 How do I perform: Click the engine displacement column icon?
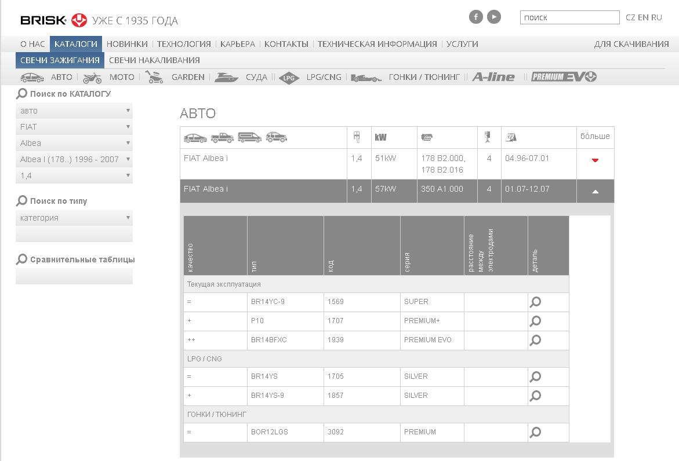(357, 137)
